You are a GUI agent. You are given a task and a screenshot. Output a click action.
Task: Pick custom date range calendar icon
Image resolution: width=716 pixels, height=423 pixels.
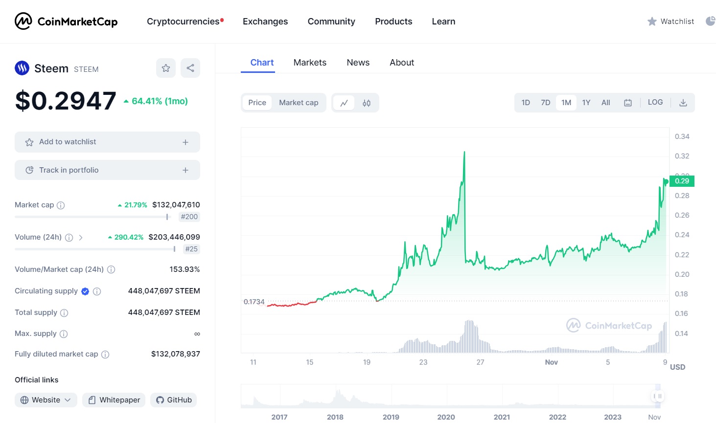(x=628, y=103)
